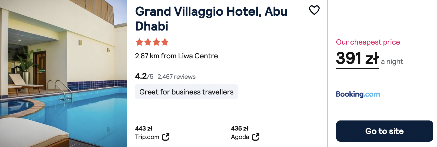Click the 435 zł Agoda price
This screenshot has height=147, width=437.
(240, 128)
